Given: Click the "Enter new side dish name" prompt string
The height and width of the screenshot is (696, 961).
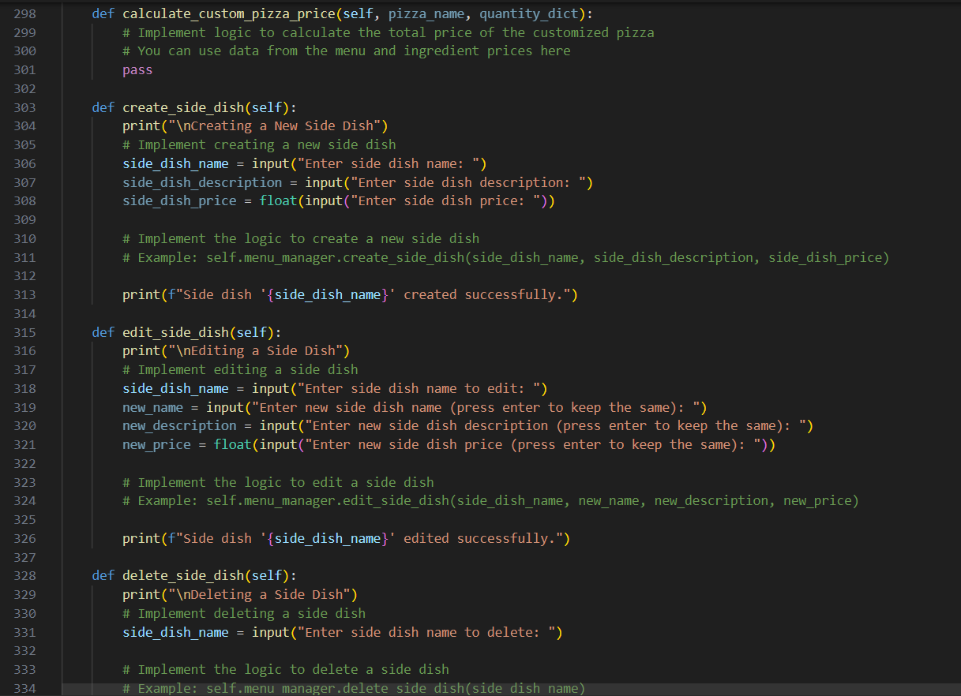Looking at the screenshot, I should (475, 407).
